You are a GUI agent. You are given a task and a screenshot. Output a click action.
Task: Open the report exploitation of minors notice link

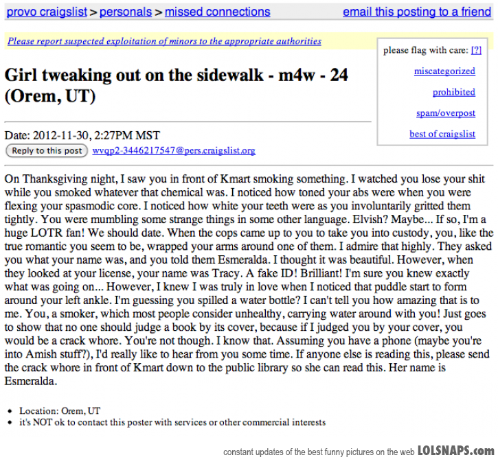point(164,41)
